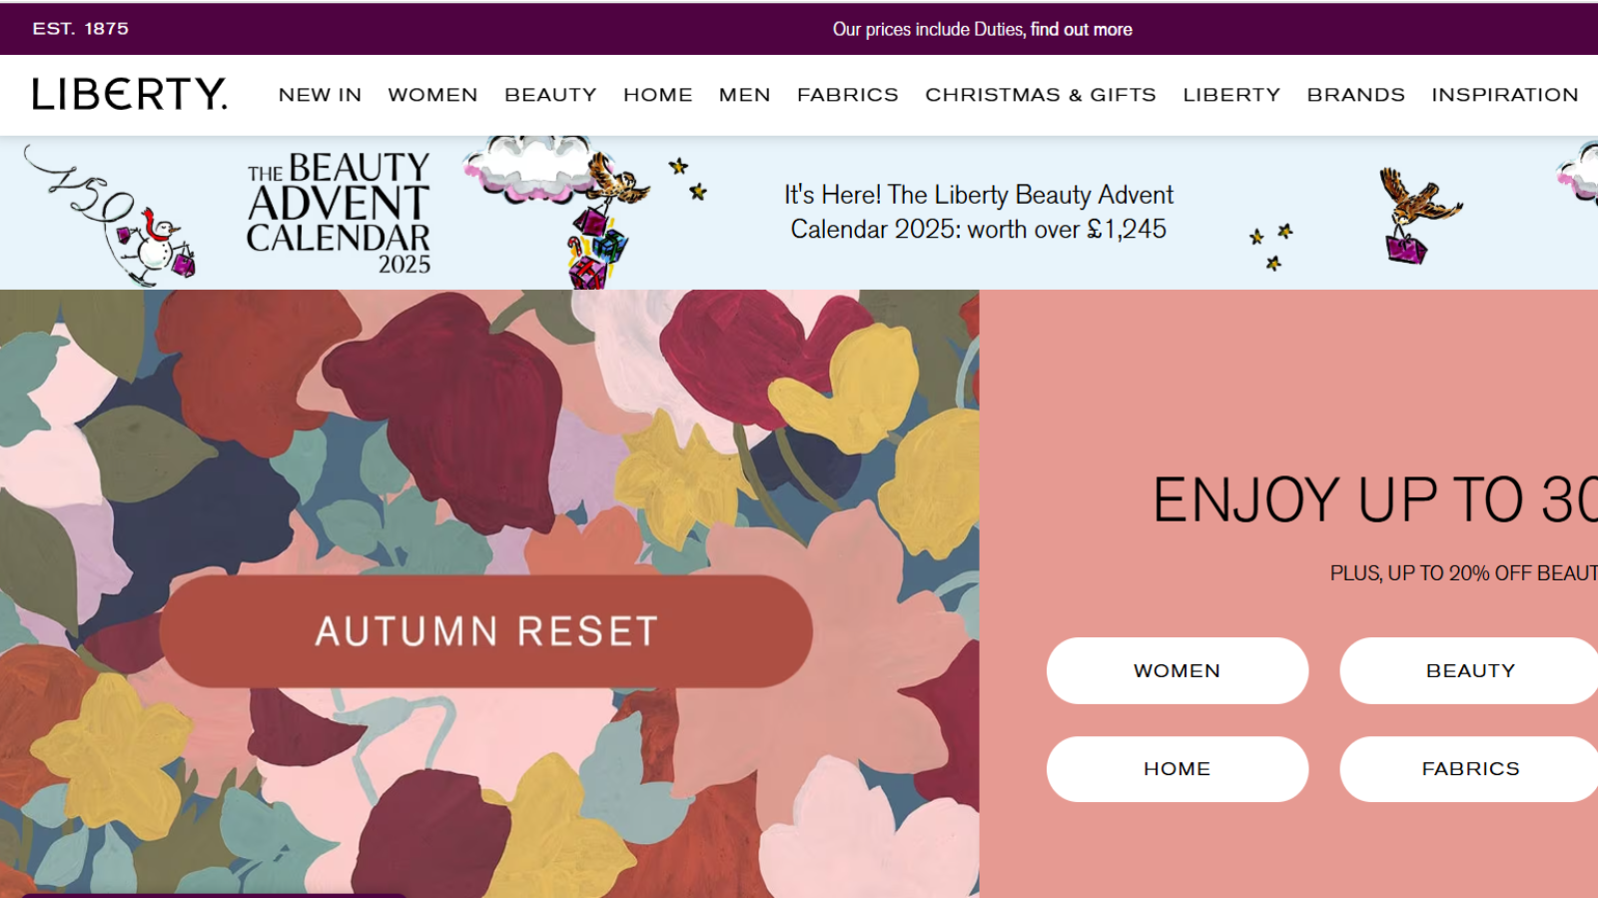
Task: Open the BRANDS navigation menu
Action: (x=1355, y=95)
